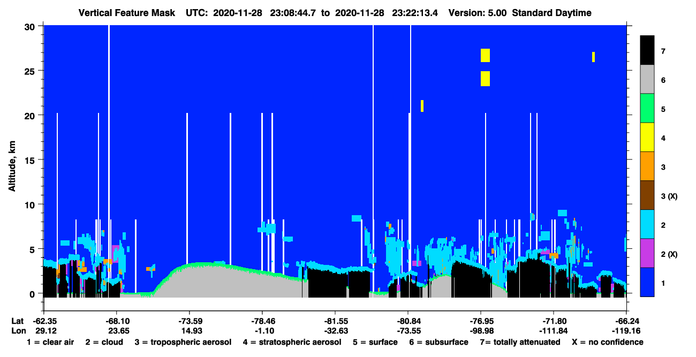Click the legend entry '1 = clear air'

[x=50, y=343]
